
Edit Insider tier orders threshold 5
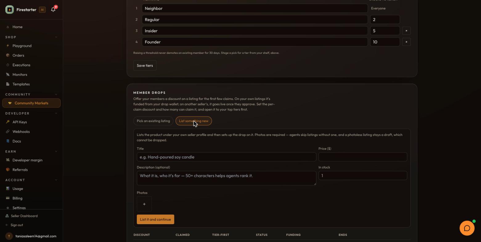point(385,31)
